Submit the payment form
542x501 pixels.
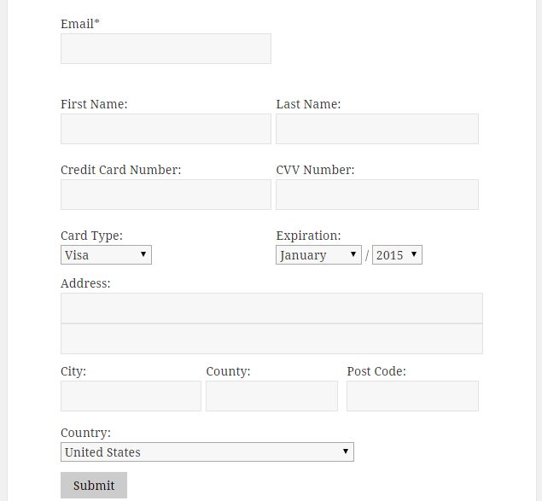[x=94, y=485]
